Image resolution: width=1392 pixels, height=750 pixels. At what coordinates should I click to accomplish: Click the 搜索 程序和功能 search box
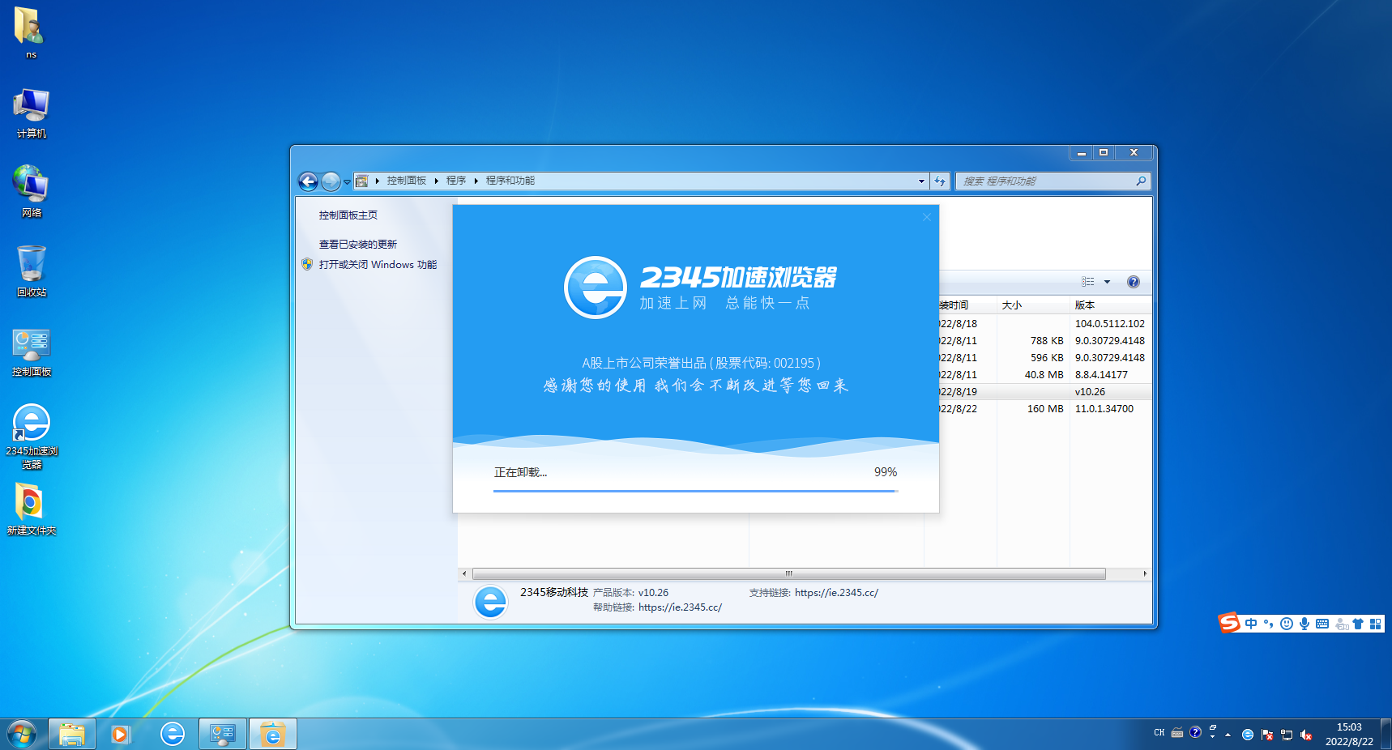click(x=1053, y=181)
